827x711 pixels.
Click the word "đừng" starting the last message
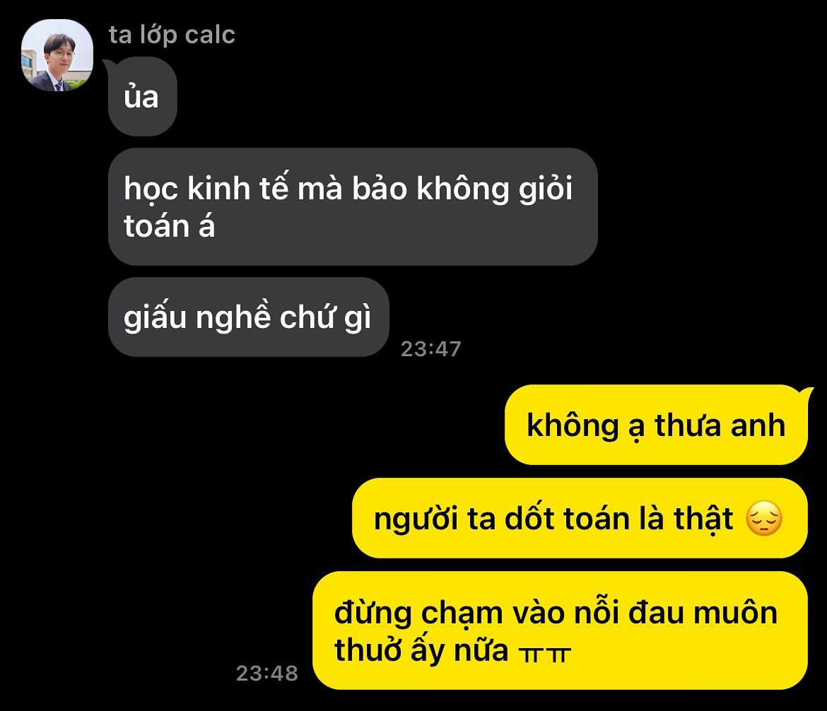373,614
